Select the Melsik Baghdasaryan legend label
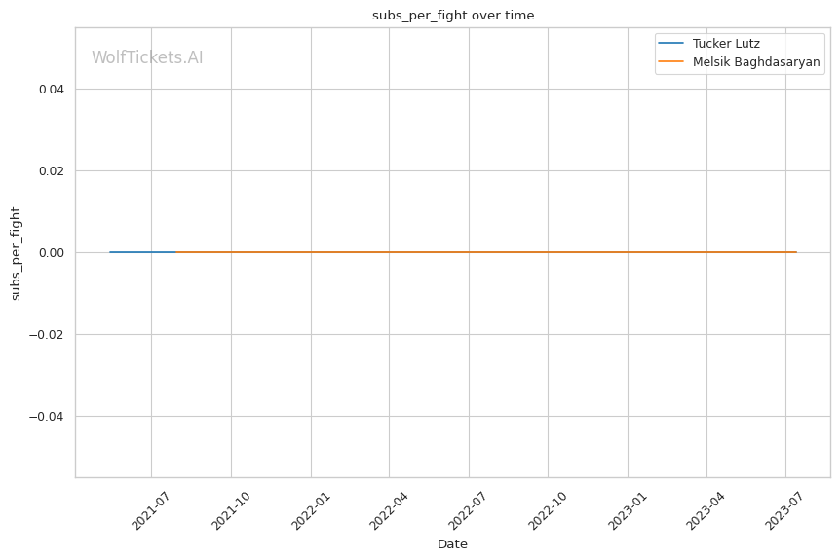This screenshot has width=840, height=560. (x=756, y=61)
